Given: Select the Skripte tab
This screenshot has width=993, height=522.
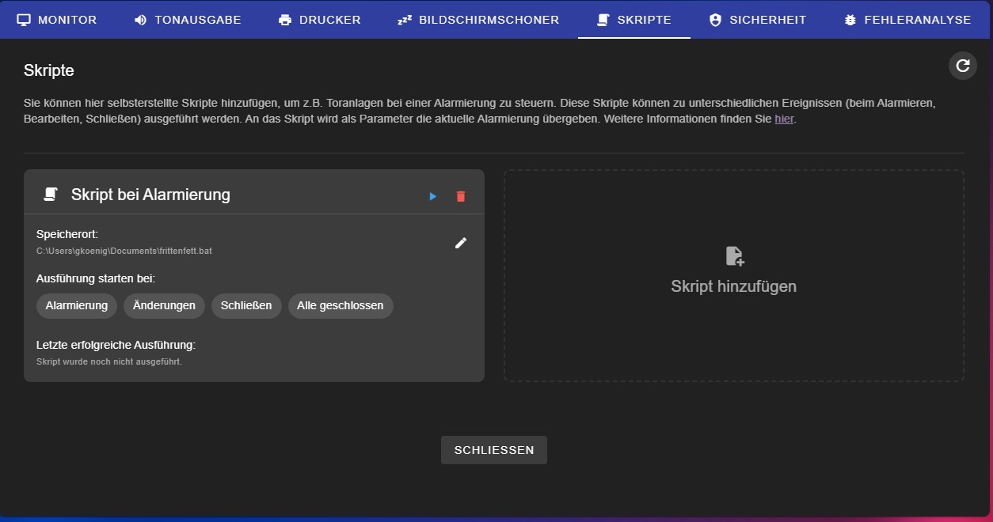Looking at the screenshot, I should 634,20.
